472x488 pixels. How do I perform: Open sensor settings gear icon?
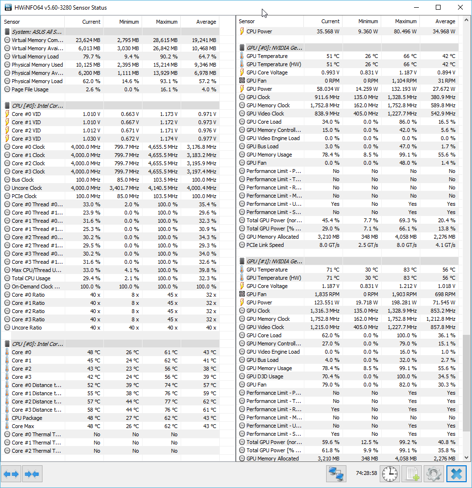(433, 474)
